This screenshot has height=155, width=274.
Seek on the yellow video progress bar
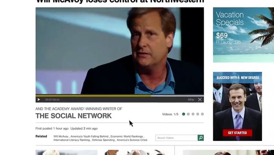coord(120,96)
